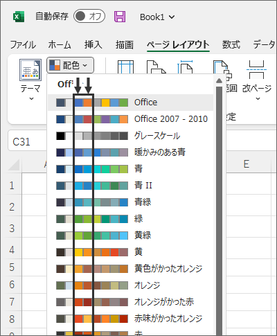This screenshot has width=277, height=336.
Task: Switch to the 描画 tab
Action: (125, 44)
